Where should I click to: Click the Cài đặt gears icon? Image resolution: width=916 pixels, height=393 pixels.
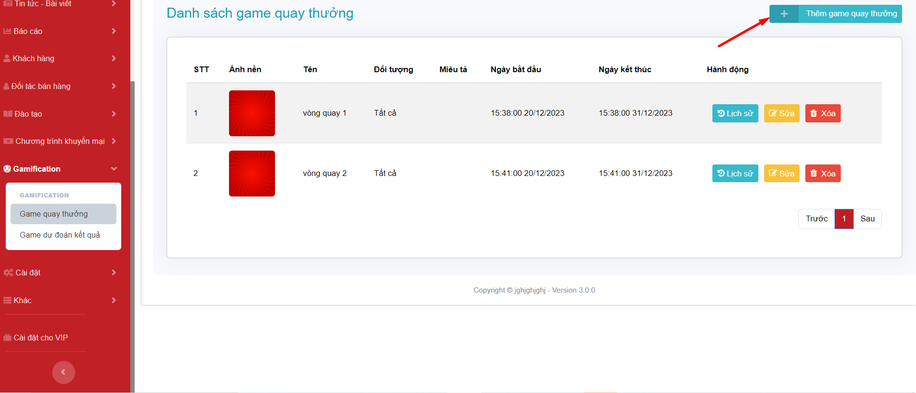[8, 273]
